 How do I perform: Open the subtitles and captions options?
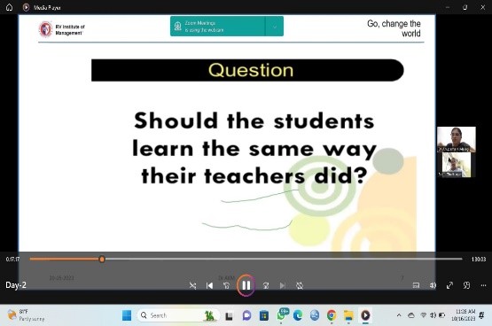pos(416,285)
